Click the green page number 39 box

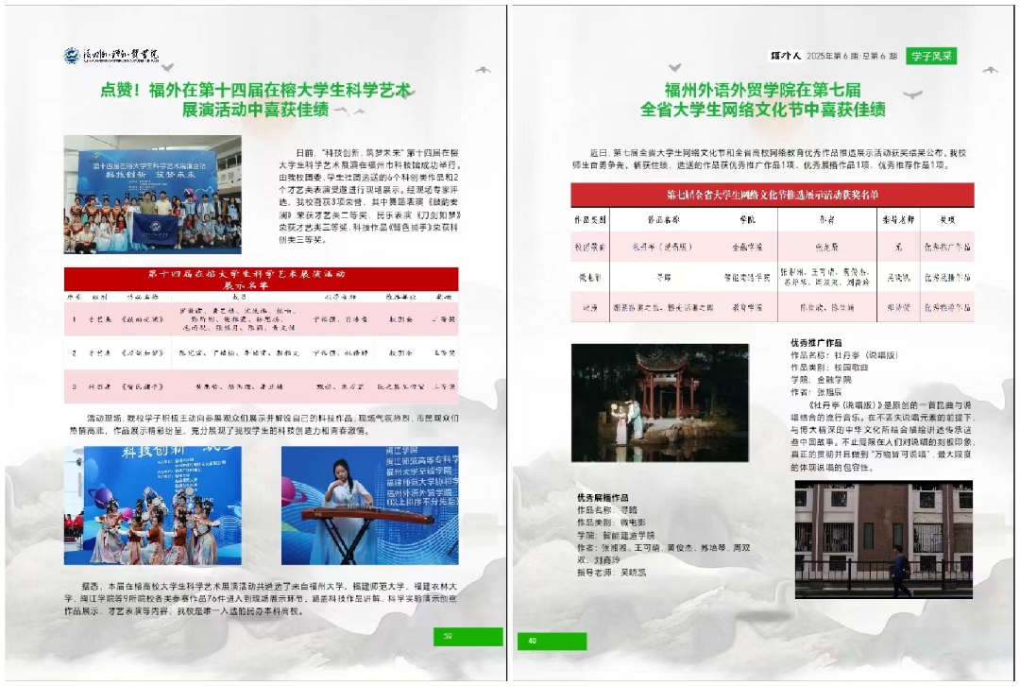467,637
